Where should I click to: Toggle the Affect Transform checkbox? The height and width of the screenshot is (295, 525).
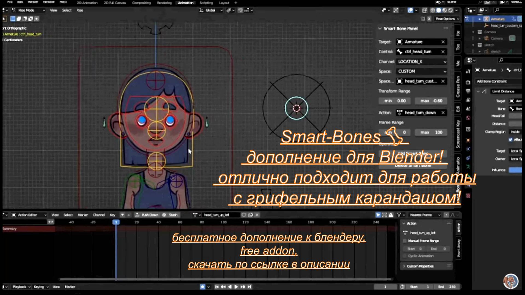[x=511, y=140]
